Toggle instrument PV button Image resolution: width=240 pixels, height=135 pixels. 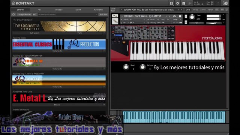(223, 22)
